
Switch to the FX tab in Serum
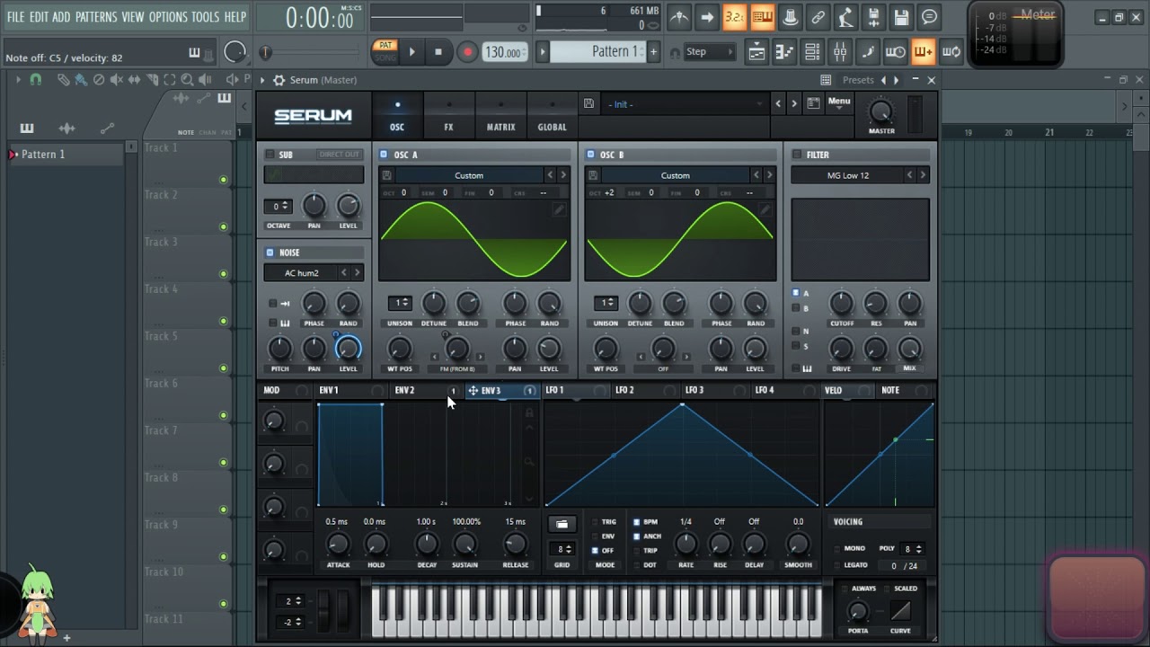pyautogui.click(x=448, y=117)
